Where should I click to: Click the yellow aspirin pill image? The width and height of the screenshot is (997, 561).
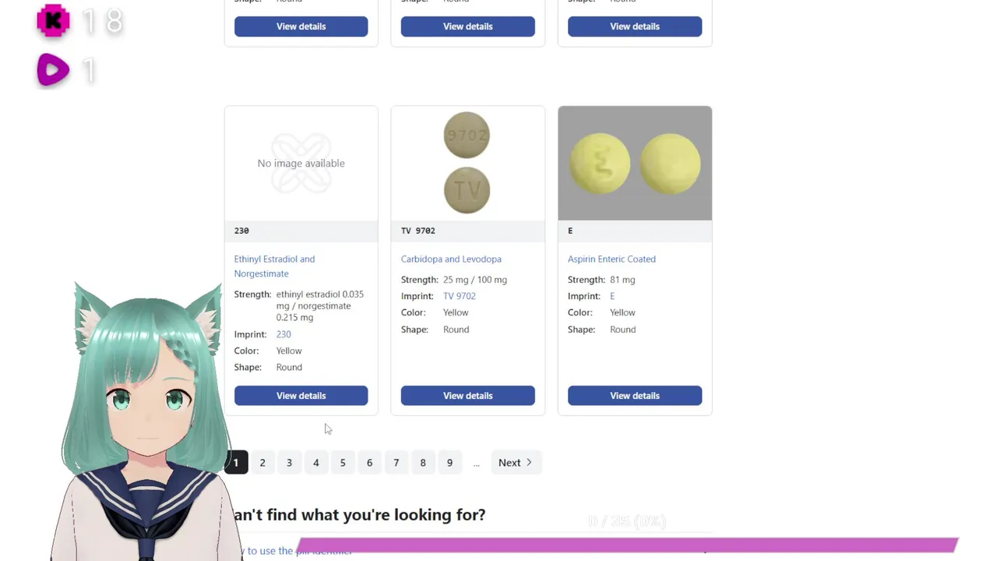(635, 163)
